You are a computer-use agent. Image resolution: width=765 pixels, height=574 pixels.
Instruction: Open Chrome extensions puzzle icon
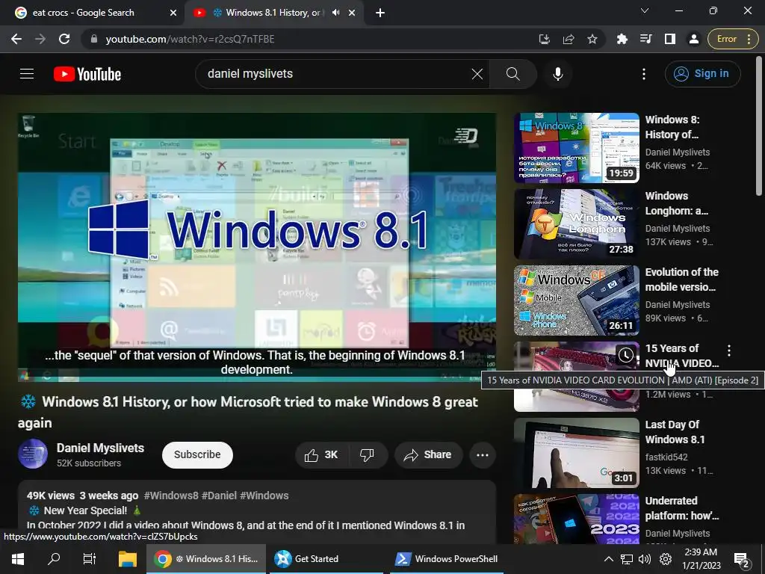(x=622, y=39)
